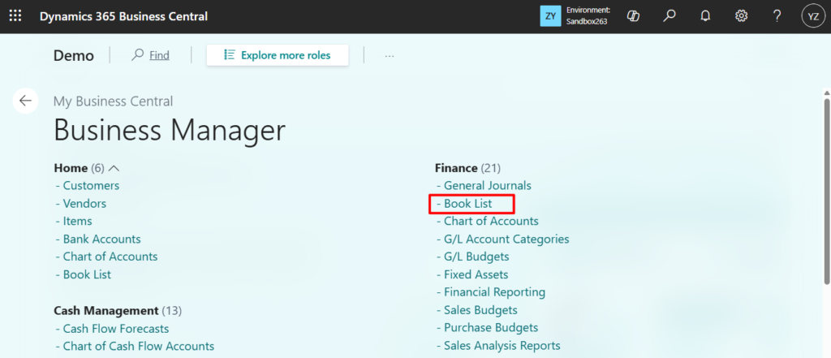Open the YZ user account avatar
The image size is (831, 358).
(x=812, y=16)
